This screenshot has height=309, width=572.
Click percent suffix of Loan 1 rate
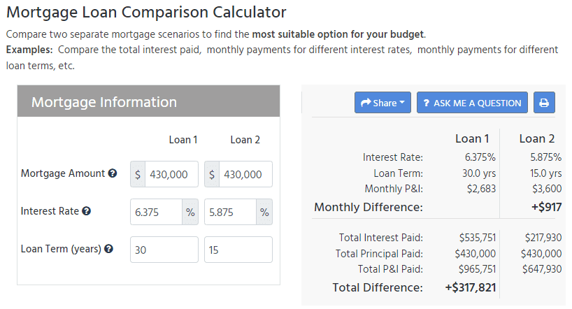pos(190,212)
